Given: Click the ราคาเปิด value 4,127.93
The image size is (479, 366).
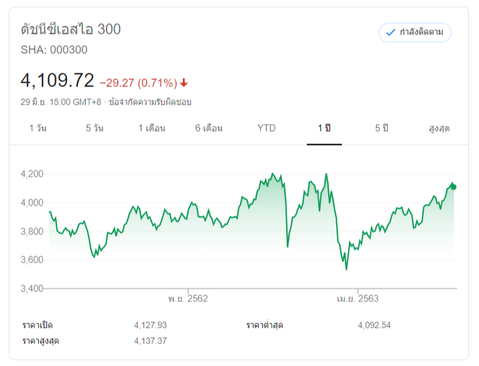Looking at the screenshot, I should pyautogui.click(x=150, y=325).
